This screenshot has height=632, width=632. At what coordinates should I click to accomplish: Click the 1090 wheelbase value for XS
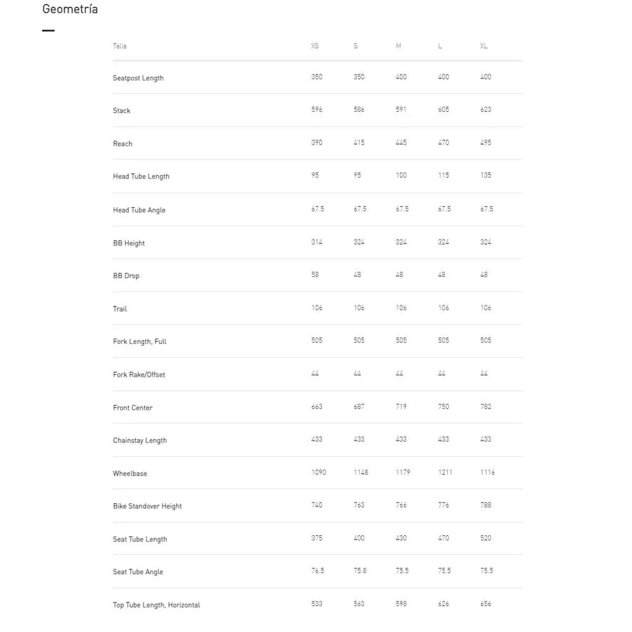coord(319,472)
